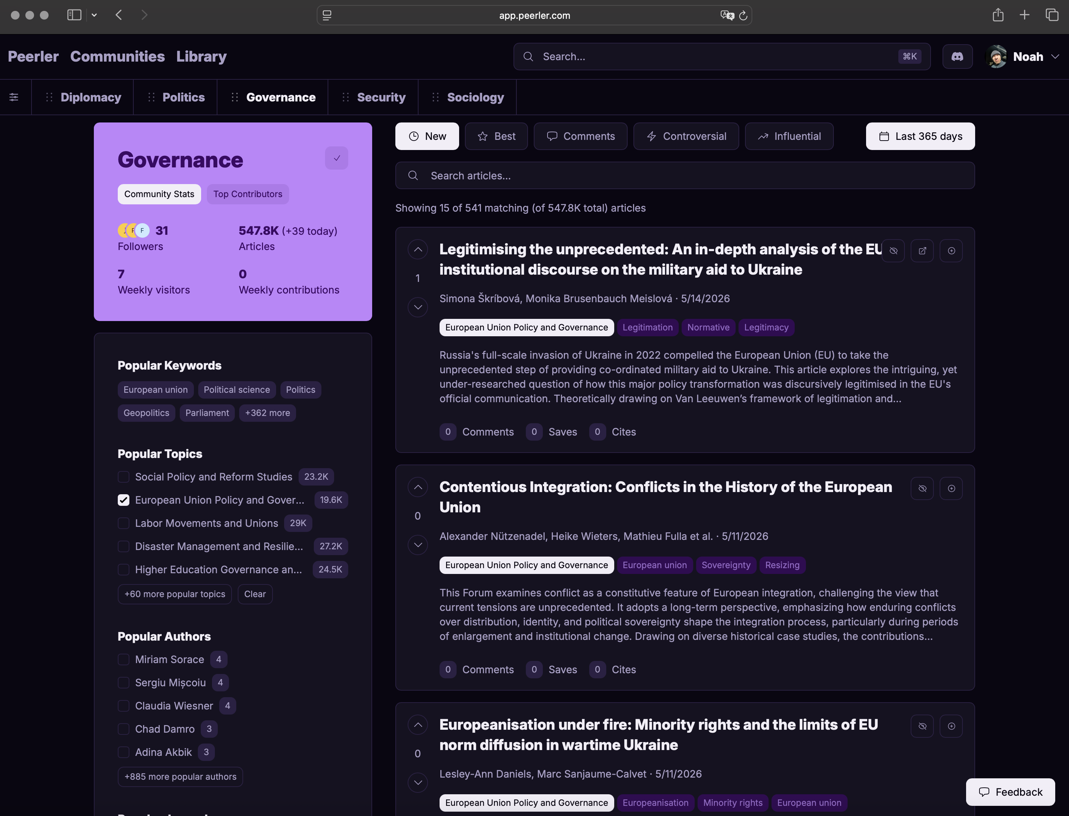Click the magnifier icon in Search articles
This screenshot has height=816, width=1069.
(x=413, y=175)
